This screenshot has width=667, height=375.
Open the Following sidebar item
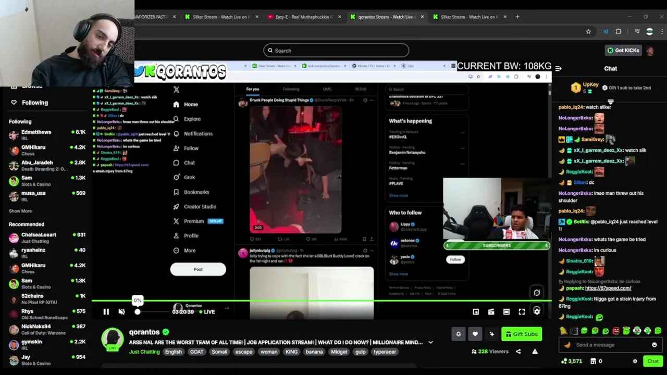(x=35, y=103)
